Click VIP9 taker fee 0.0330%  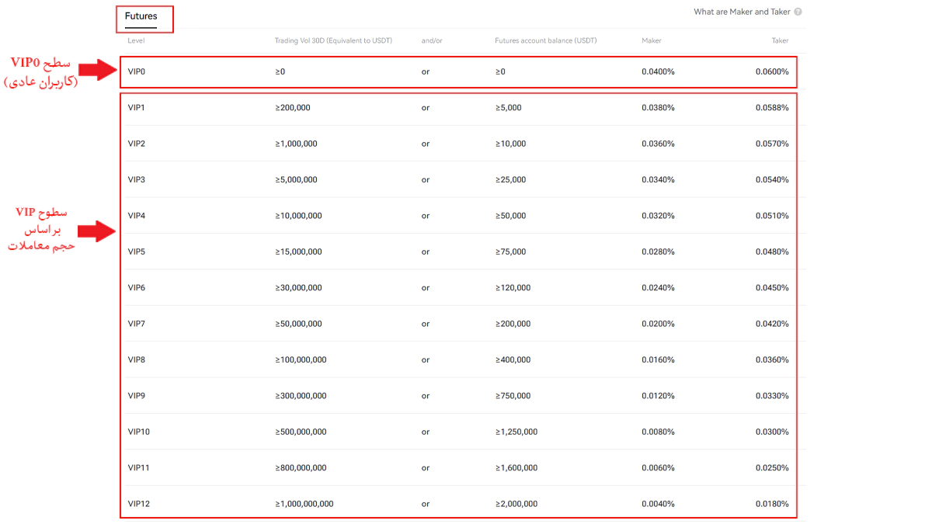pos(771,396)
